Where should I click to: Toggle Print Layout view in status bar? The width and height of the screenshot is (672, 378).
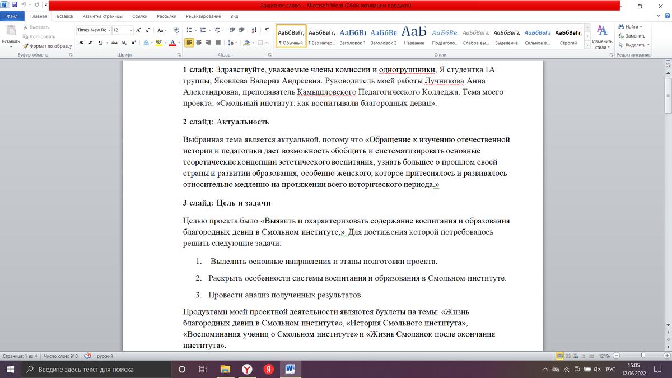pos(560,356)
